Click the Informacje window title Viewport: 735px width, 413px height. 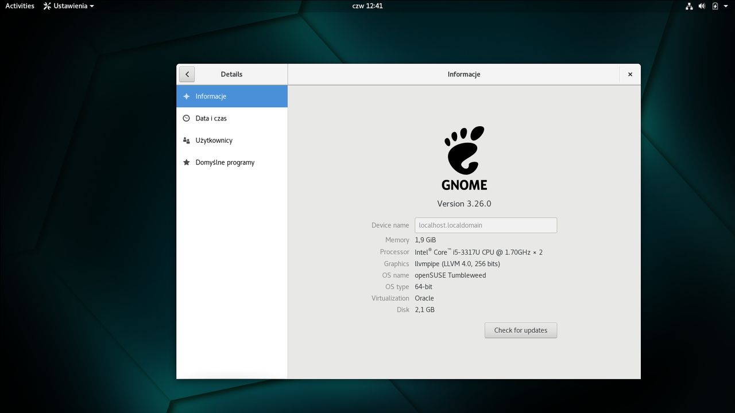pyautogui.click(x=464, y=74)
